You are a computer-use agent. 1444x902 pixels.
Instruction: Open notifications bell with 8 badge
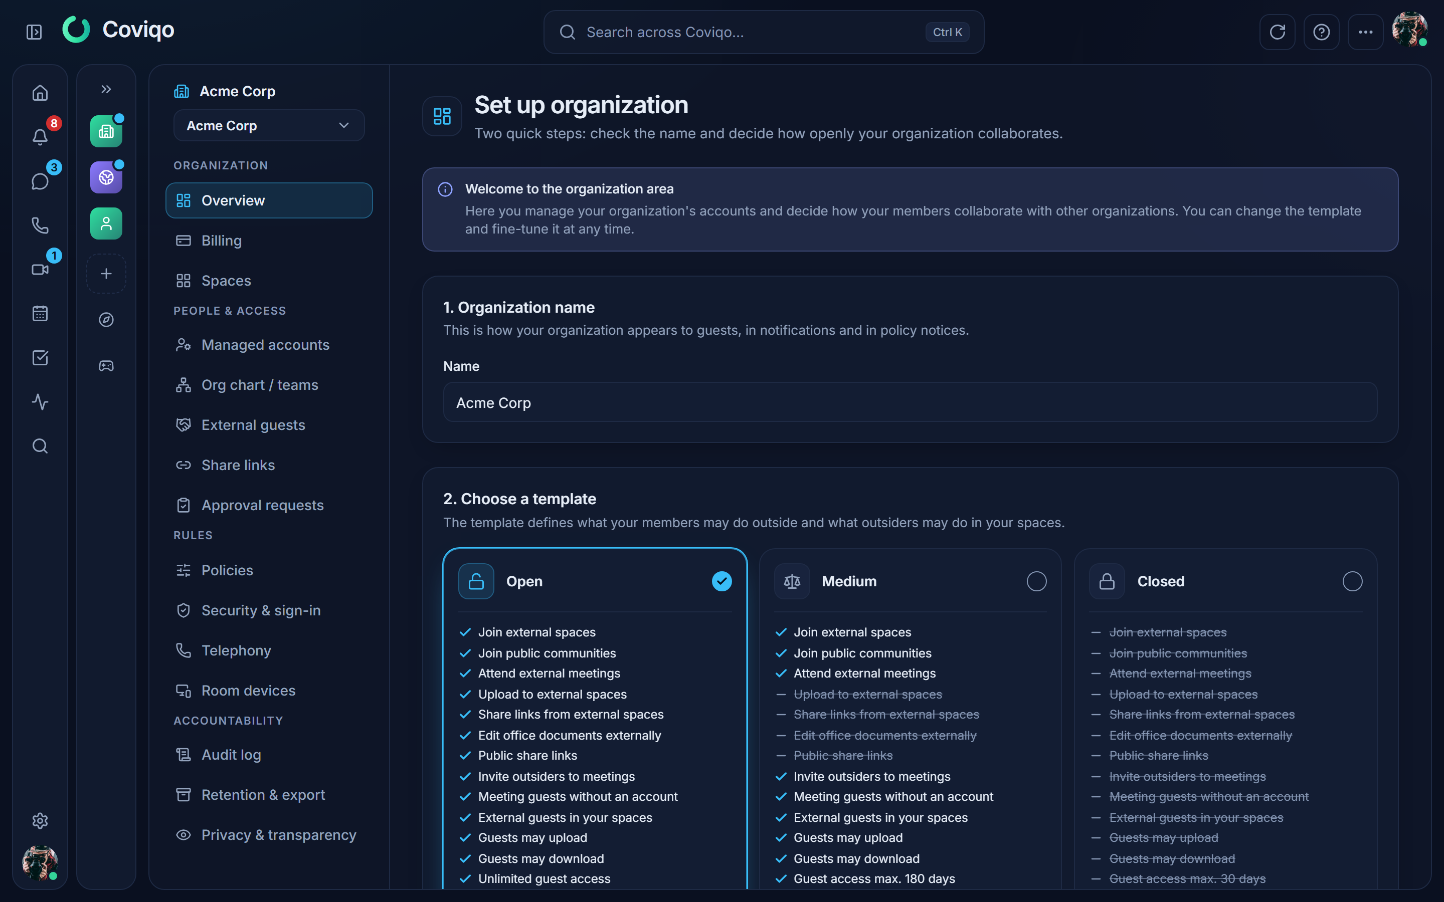tap(40, 137)
